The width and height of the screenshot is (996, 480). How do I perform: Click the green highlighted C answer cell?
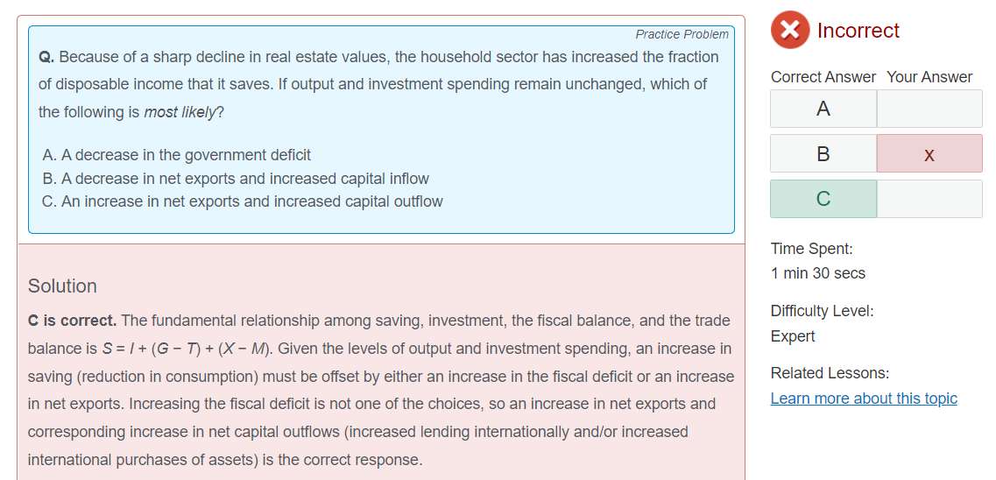click(823, 199)
